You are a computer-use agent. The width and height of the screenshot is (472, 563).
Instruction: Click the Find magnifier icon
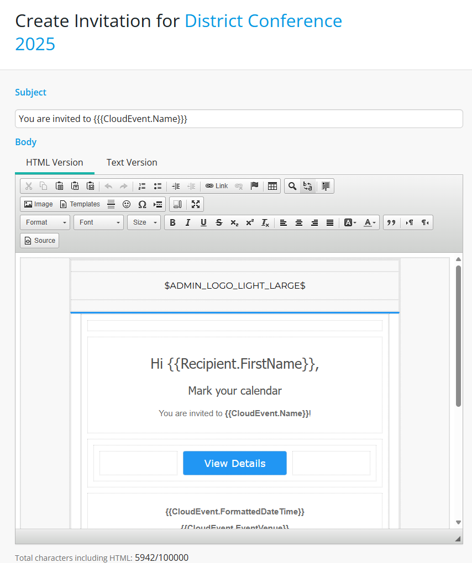click(x=292, y=186)
